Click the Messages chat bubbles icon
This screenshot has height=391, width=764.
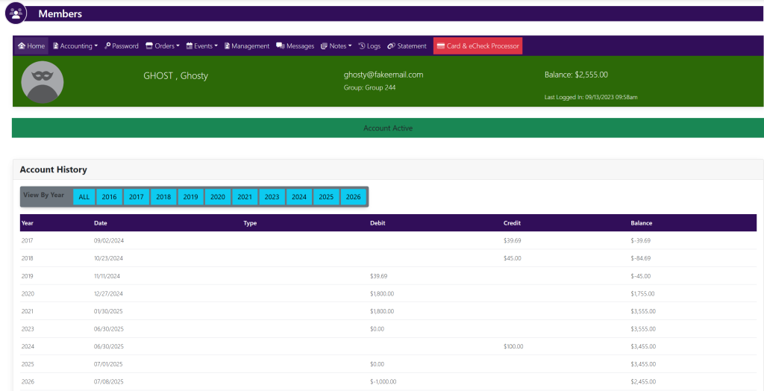tap(280, 46)
